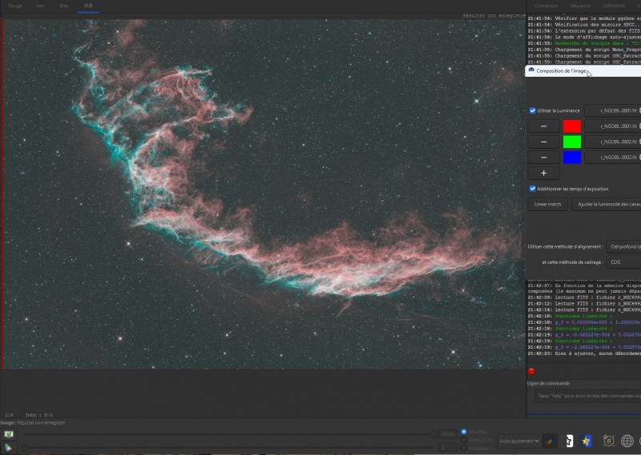Toggle the negative view icon
Viewport: 641px width, 455px height.
coord(569,441)
